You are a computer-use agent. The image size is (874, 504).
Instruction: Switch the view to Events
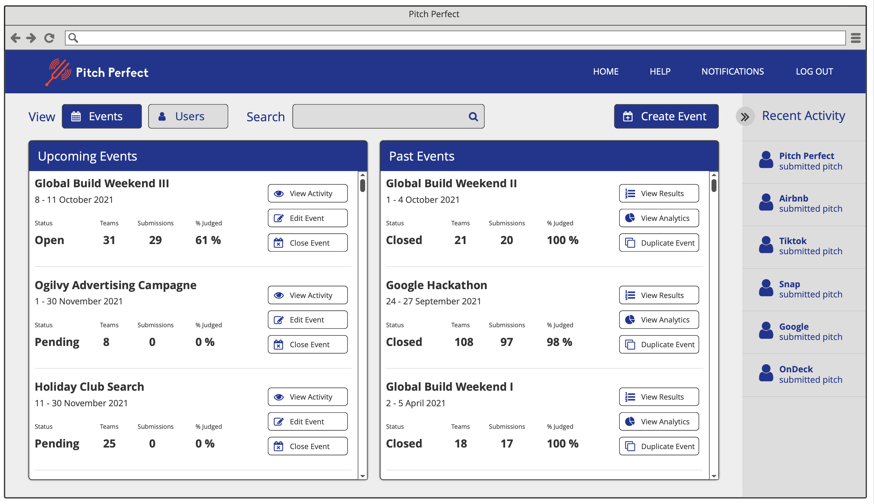102,117
